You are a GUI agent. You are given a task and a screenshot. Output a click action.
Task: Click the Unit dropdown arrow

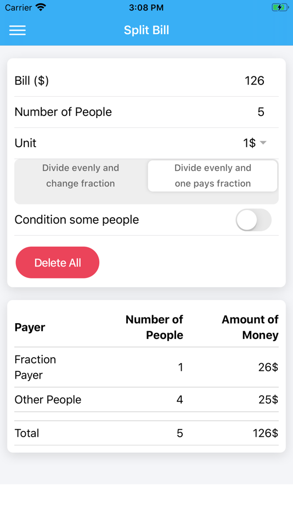(263, 143)
